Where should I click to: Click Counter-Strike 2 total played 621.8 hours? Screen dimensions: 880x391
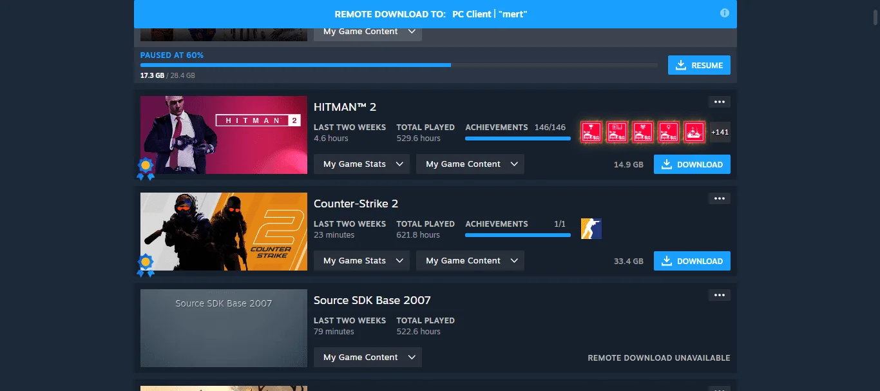[425, 229]
